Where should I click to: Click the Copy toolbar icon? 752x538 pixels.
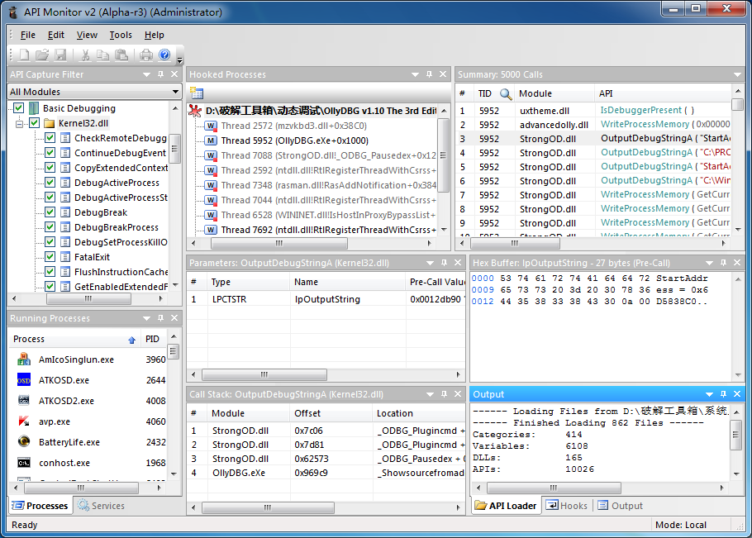pos(102,55)
